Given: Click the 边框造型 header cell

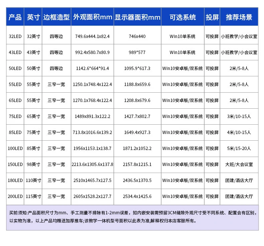Looking at the screenshot, I should (56, 17).
